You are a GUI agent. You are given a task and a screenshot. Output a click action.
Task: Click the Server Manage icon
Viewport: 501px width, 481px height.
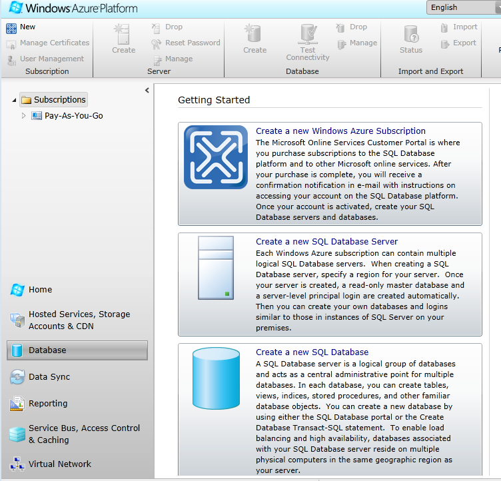[157, 61]
